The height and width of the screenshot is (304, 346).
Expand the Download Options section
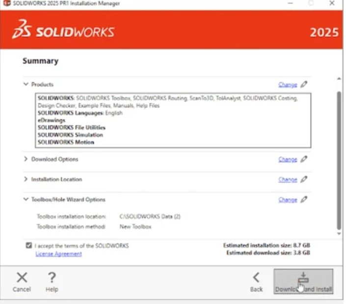pyautogui.click(x=26, y=159)
